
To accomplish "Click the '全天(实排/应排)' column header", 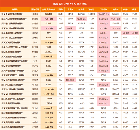I will [x=49, y=10].
